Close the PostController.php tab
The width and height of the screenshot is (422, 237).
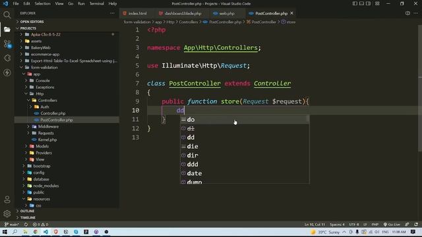pyautogui.click(x=291, y=13)
